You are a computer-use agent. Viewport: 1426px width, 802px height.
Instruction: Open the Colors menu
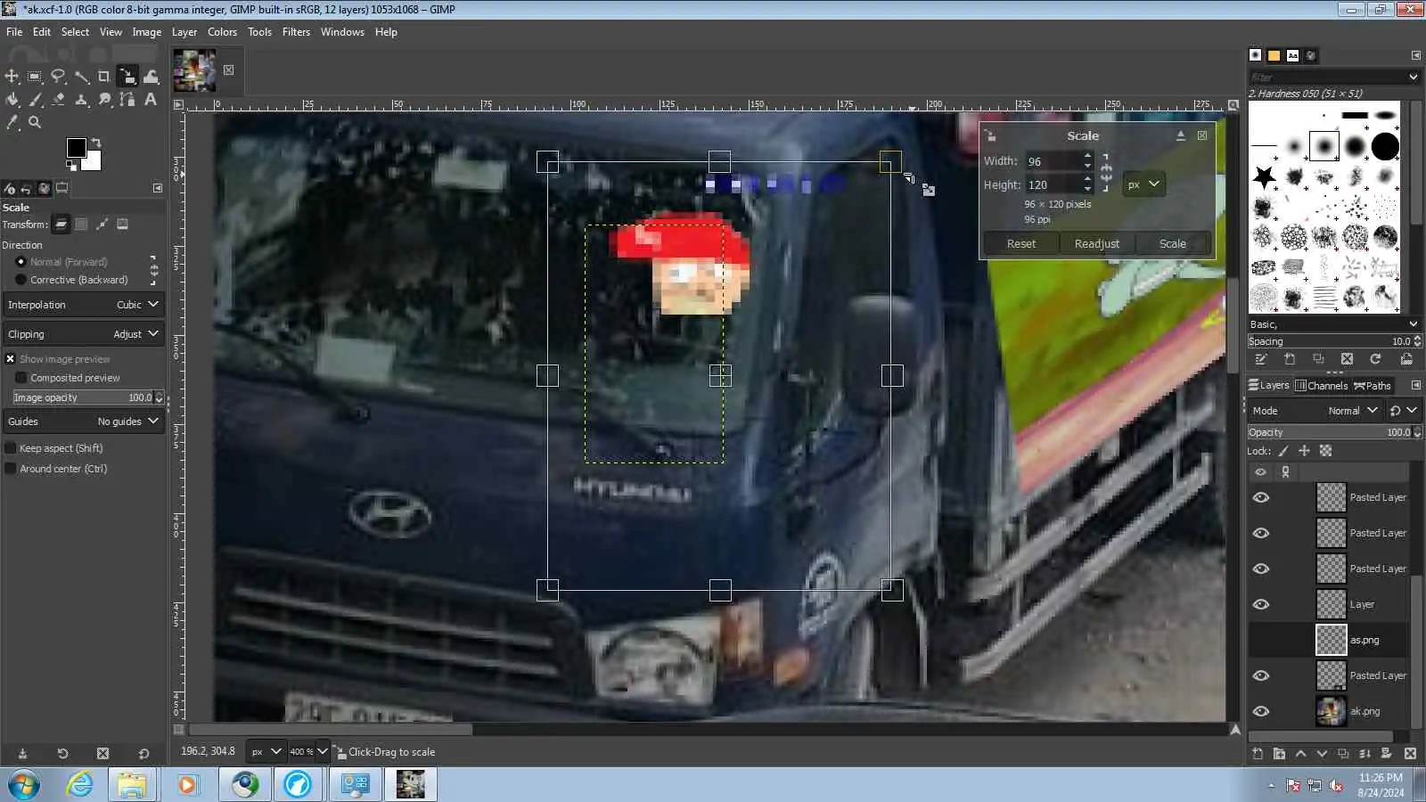click(222, 32)
